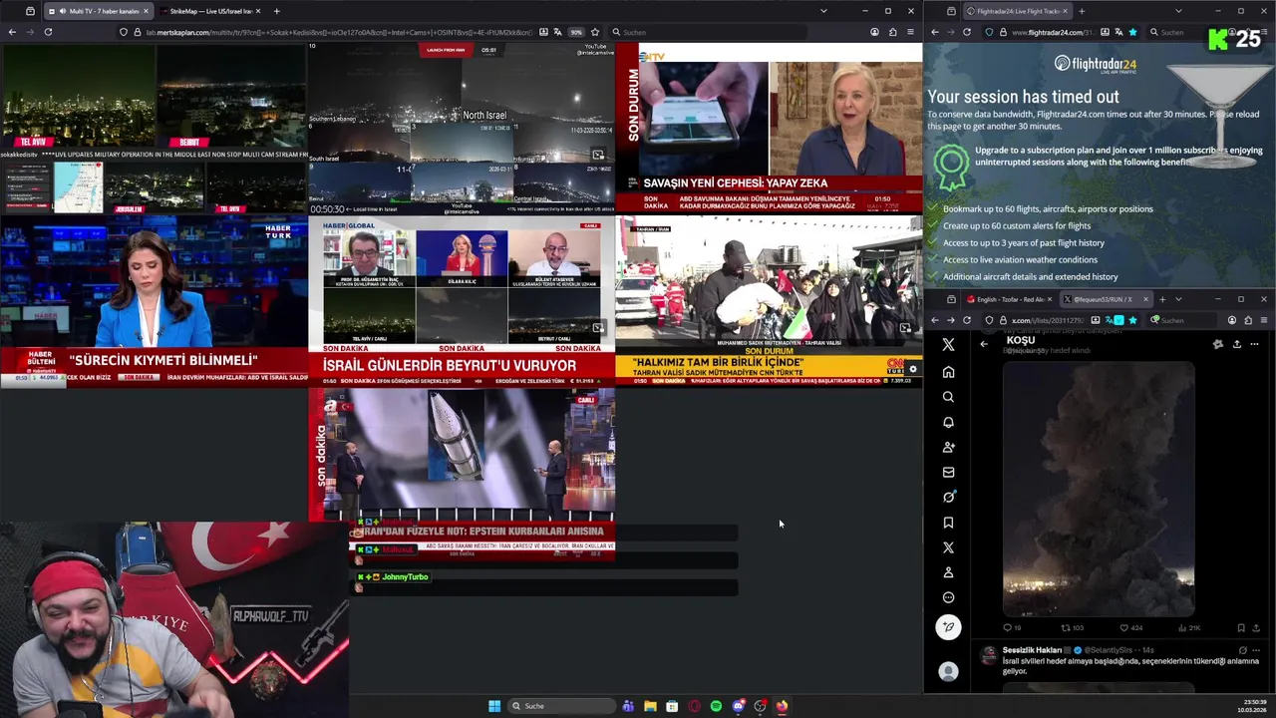
Task: Open the KOŞU list three-dot menu
Action: coord(1254,344)
